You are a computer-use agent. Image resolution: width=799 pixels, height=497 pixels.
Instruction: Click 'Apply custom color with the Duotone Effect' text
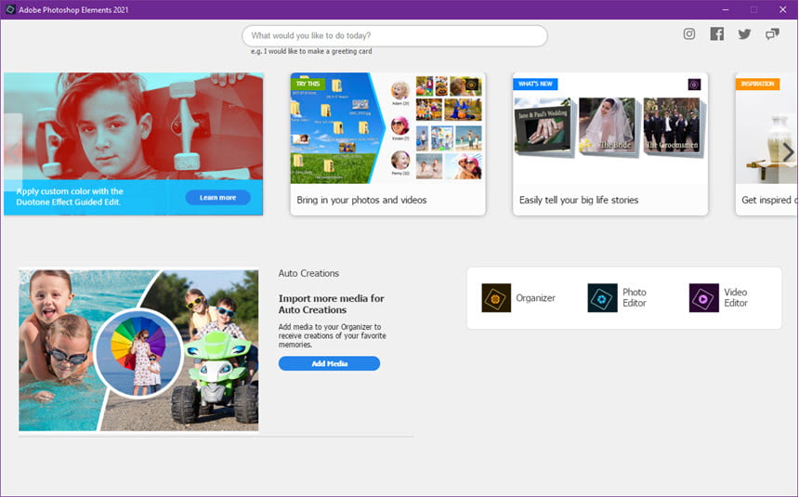(x=70, y=197)
